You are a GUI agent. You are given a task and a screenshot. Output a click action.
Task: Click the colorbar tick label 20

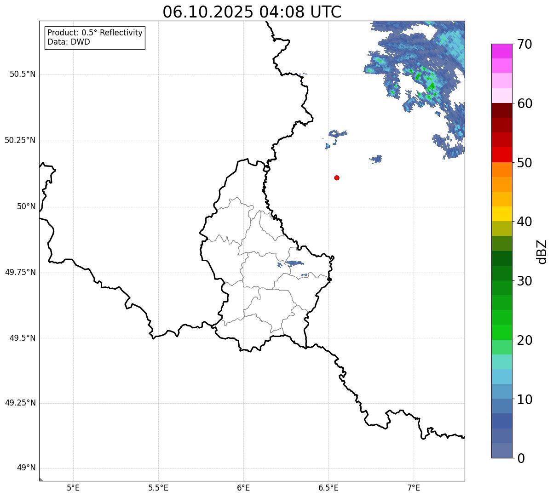[524, 340]
